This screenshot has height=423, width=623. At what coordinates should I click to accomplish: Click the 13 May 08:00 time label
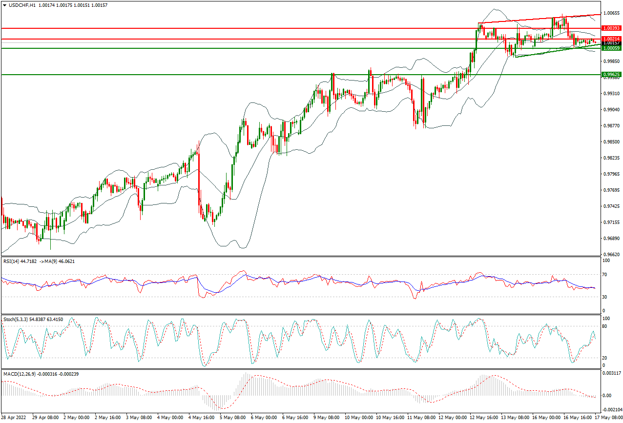pos(515,418)
